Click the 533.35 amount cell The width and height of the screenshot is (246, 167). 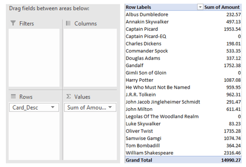tap(233, 51)
